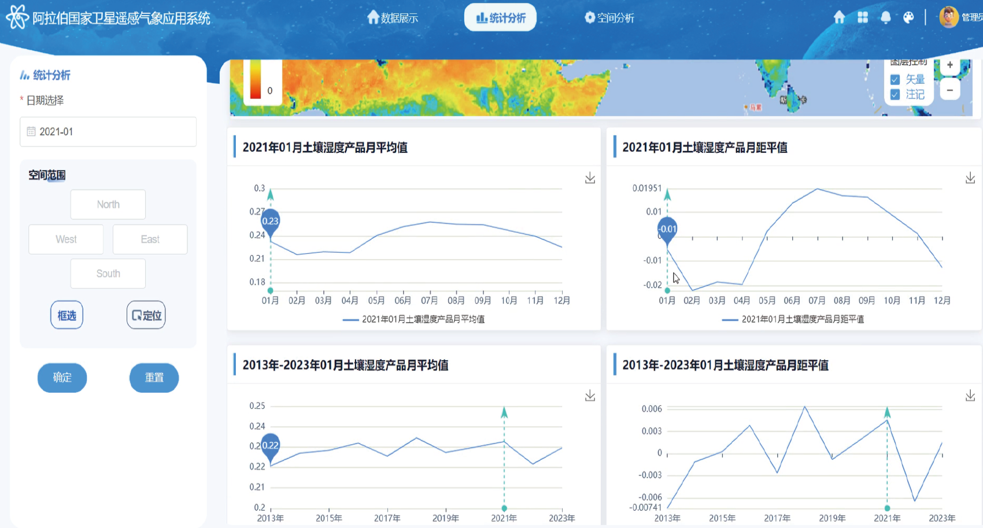
Task: Open the grid apps menu icon
Action: [862, 17]
